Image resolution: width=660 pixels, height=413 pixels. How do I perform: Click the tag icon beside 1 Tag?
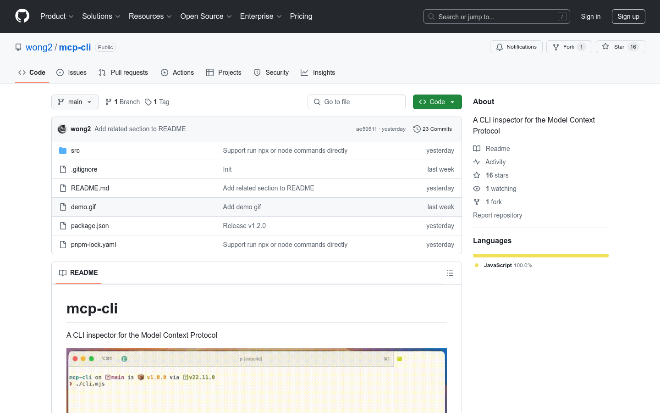point(148,102)
